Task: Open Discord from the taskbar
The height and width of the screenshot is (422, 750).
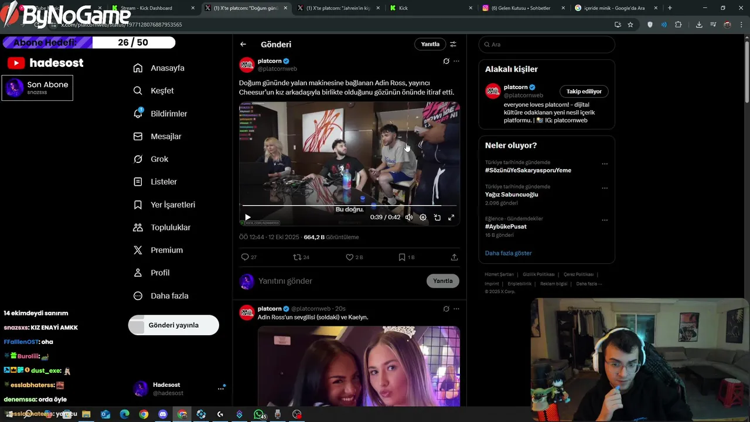Action: coord(163,414)
